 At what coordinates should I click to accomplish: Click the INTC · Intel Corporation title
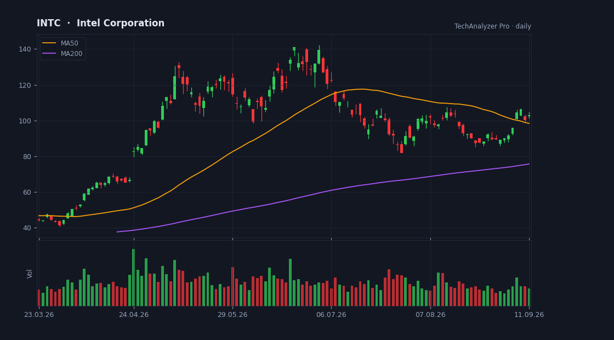point(101,23)
